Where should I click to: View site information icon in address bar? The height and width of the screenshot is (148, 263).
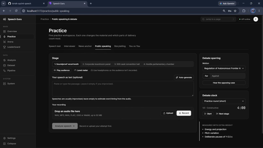pyautogui.click(x=23, y=11)
